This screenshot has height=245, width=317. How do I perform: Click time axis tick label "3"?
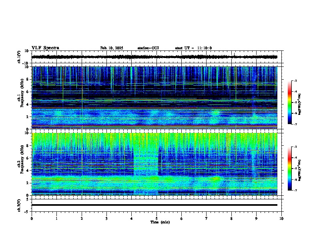click(x=106, y=219)
